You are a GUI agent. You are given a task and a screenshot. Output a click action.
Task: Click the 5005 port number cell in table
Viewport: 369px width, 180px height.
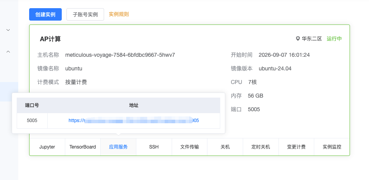pos(32,121)
